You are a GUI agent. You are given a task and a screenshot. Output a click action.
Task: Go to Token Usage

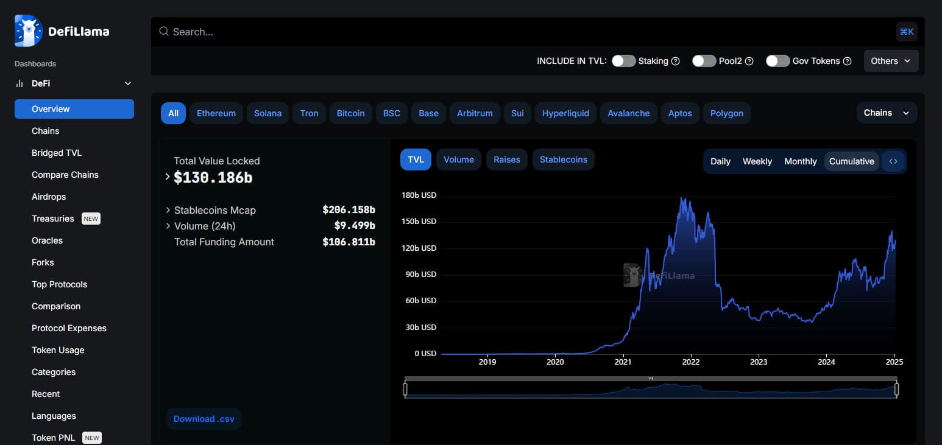click(74, 350)
